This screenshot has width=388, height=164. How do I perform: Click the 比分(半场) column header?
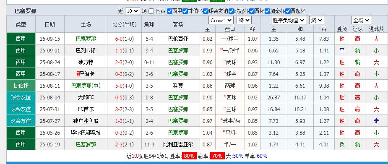[124, 24]
